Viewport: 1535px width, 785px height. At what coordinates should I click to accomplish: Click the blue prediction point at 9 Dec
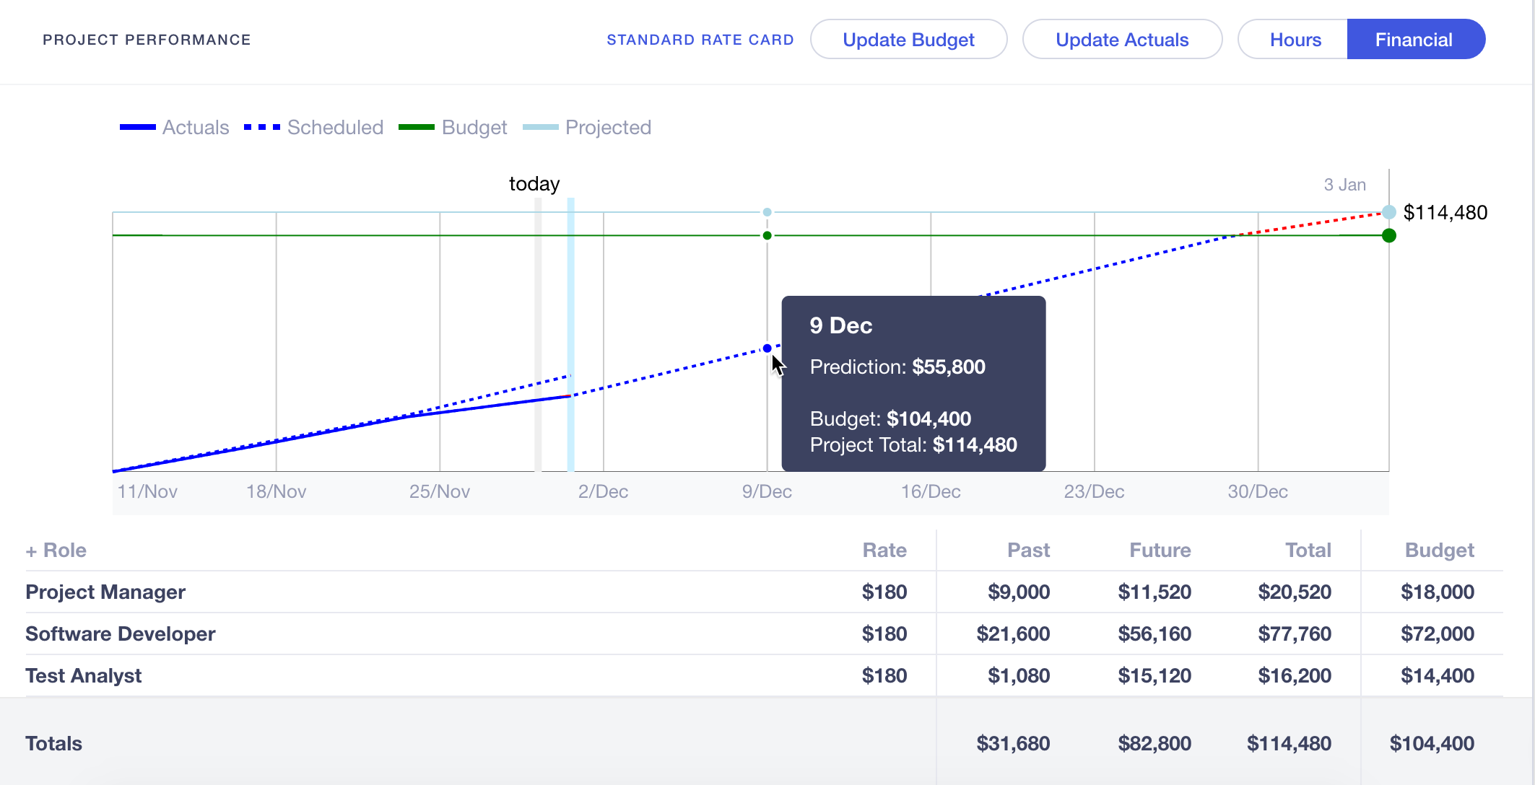point(767,348)
